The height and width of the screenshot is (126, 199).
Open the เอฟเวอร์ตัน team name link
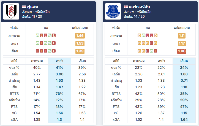pos(139,7)
